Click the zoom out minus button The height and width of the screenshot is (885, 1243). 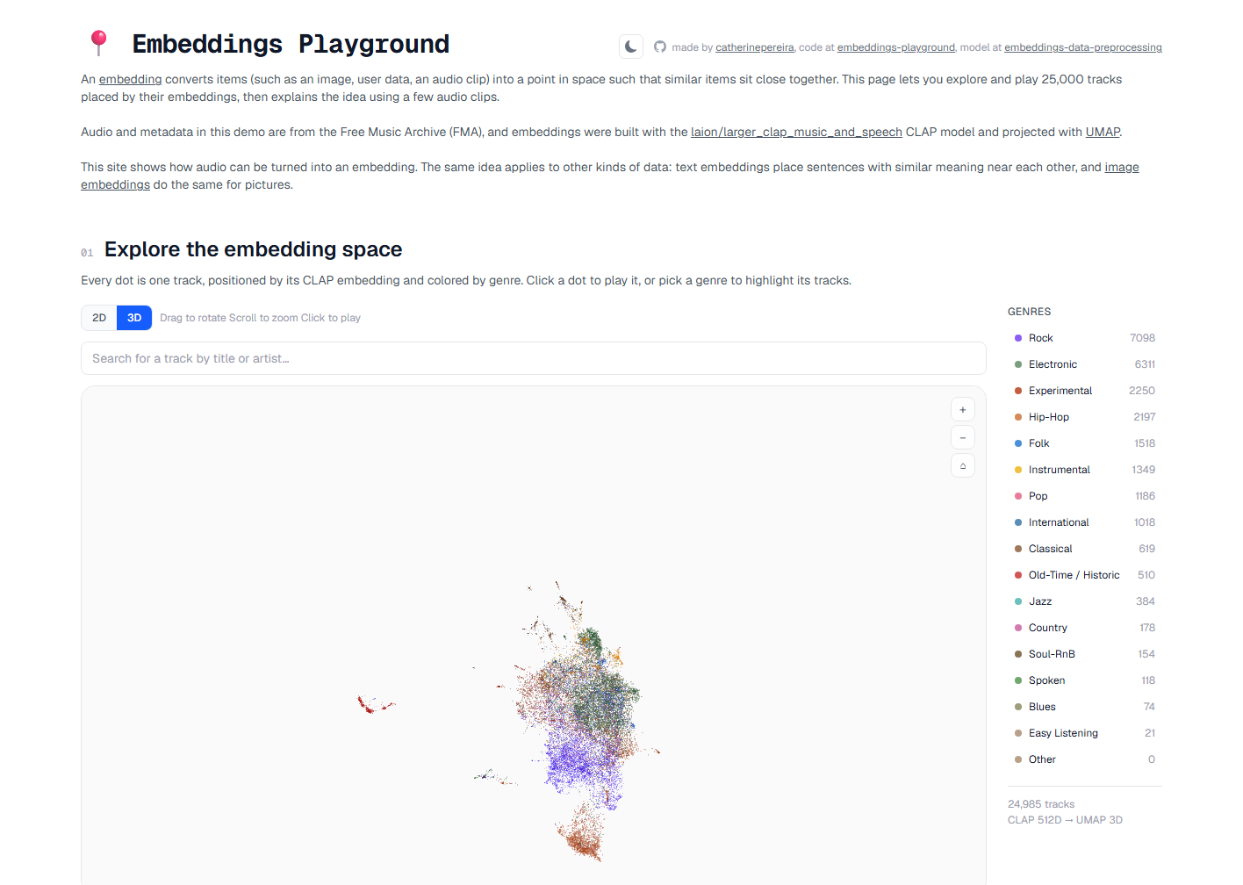[x=963, y=437]
